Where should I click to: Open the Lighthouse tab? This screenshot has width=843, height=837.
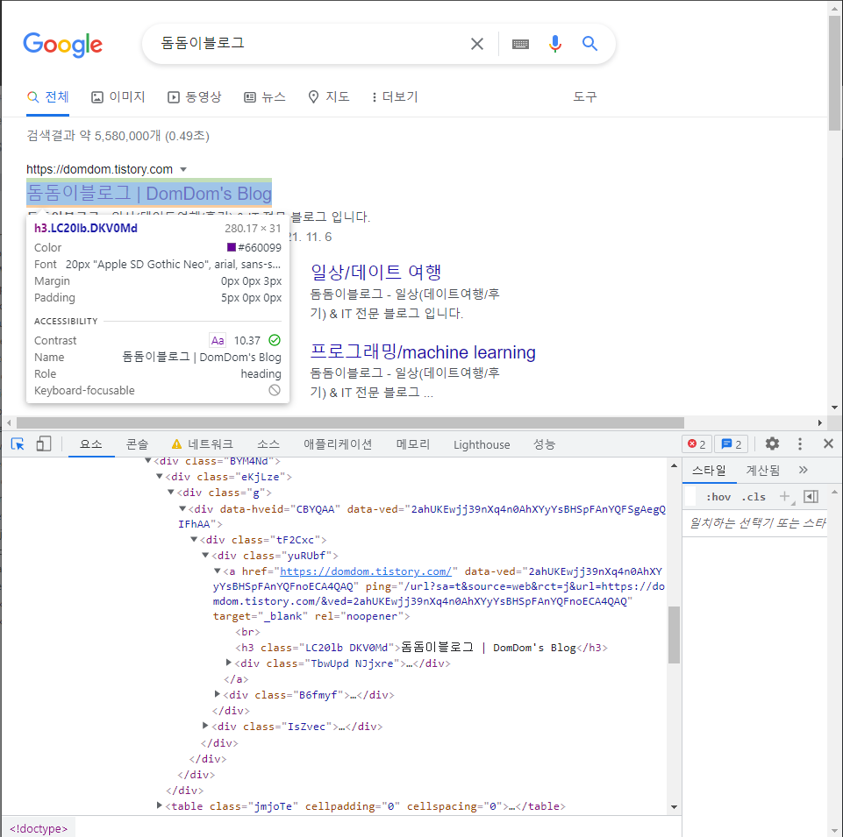[482, 445]
